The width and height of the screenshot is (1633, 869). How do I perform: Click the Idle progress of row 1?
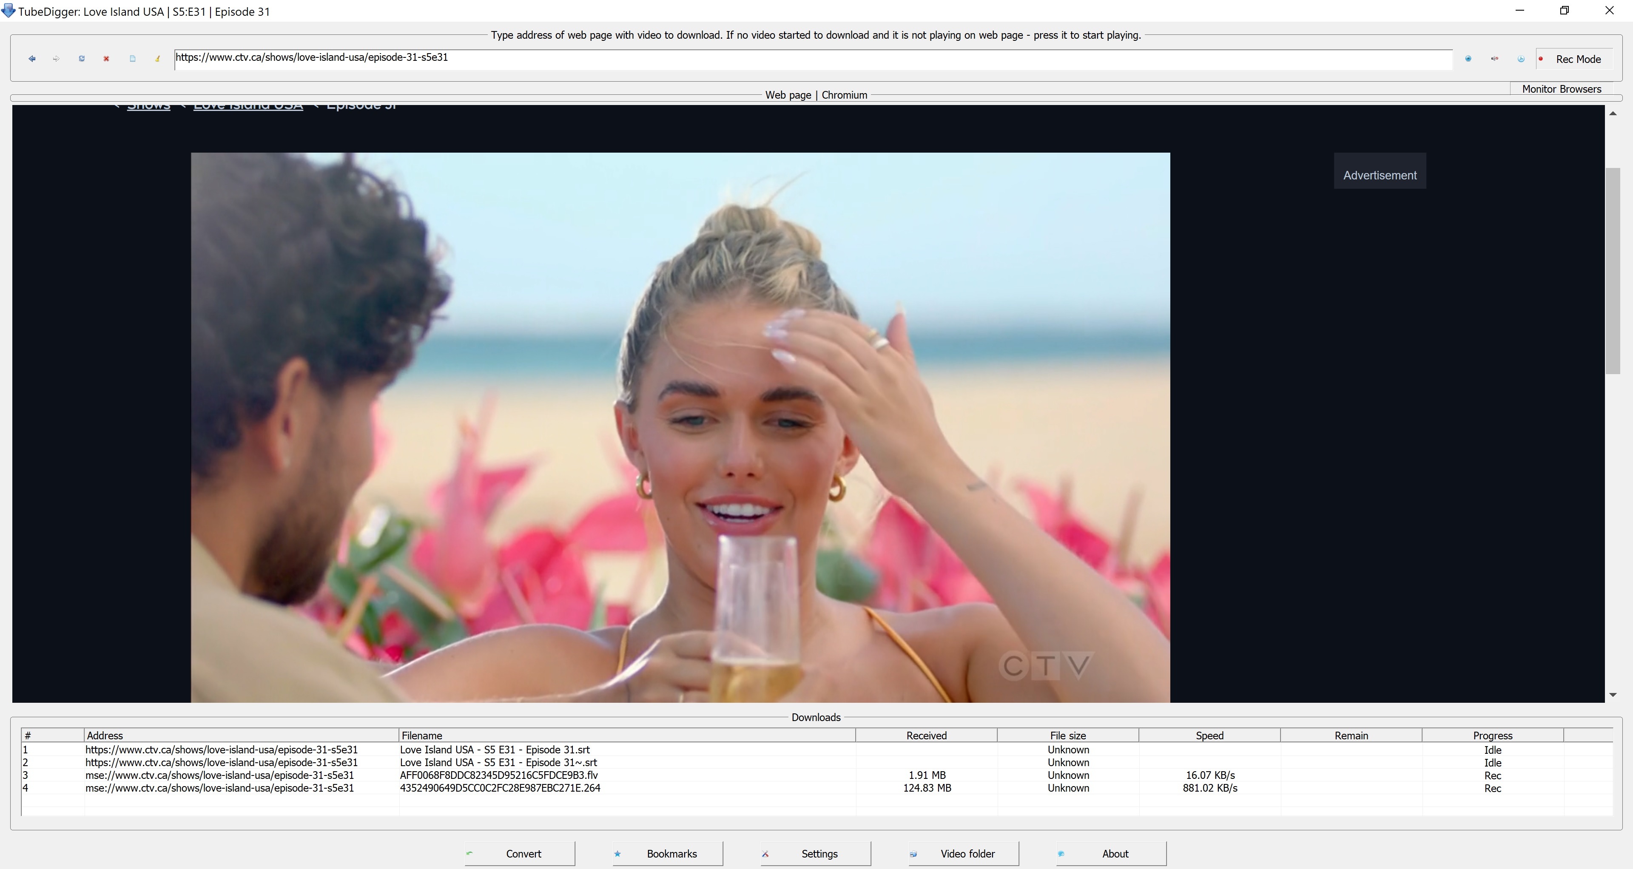coord(1493,749)
